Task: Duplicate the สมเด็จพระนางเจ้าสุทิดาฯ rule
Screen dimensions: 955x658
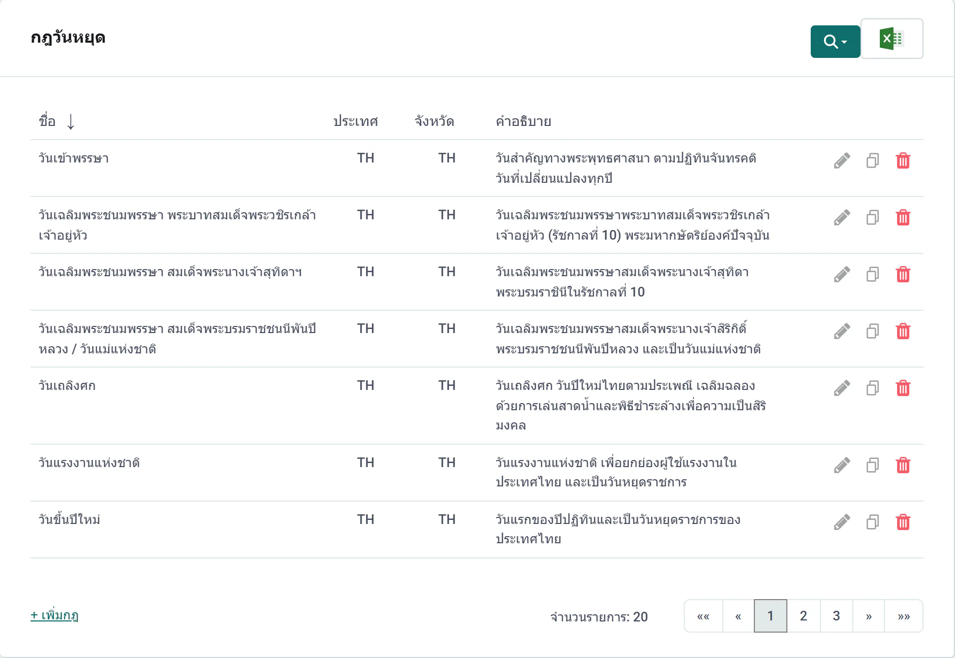Action: (x=873, y=274)
